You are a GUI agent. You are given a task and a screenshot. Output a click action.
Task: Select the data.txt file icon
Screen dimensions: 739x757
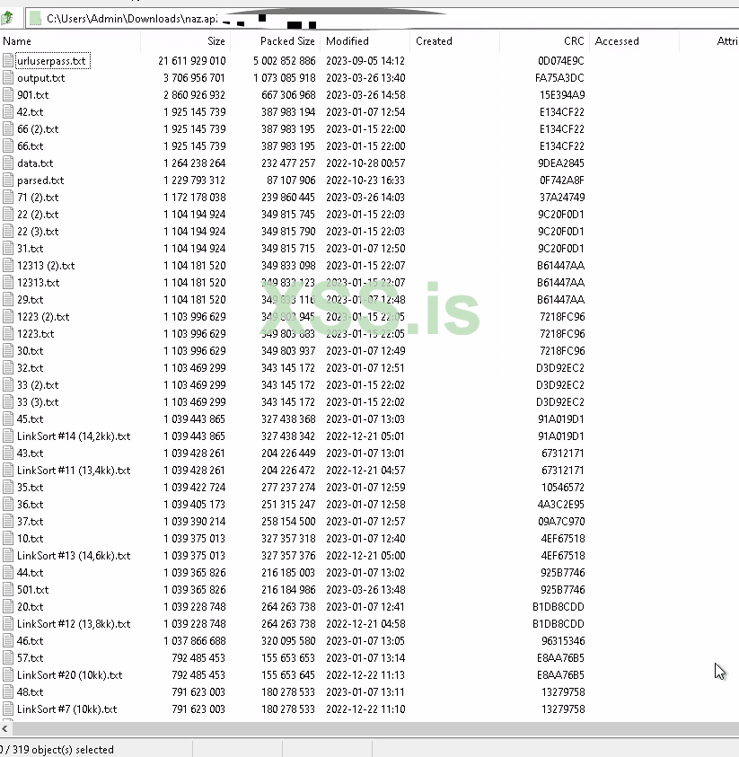point(8,163)
